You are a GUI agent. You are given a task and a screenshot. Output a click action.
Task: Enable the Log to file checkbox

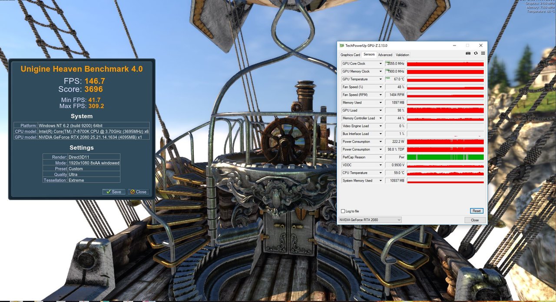click(x=343, y=211)
